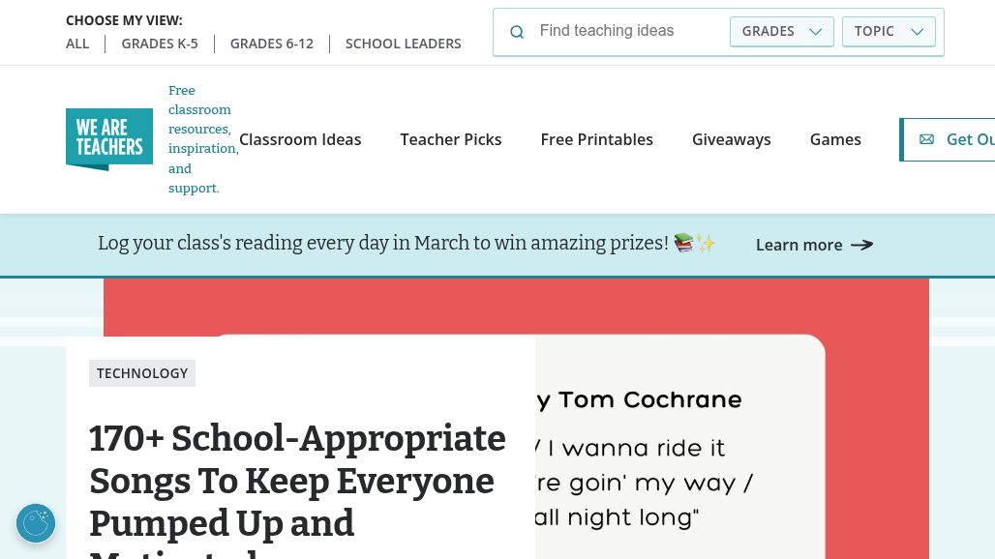Viewport: 995px width, 559px height.
Task: Open the School-Appropriate Songs article headline
Action: coord(297,481)
